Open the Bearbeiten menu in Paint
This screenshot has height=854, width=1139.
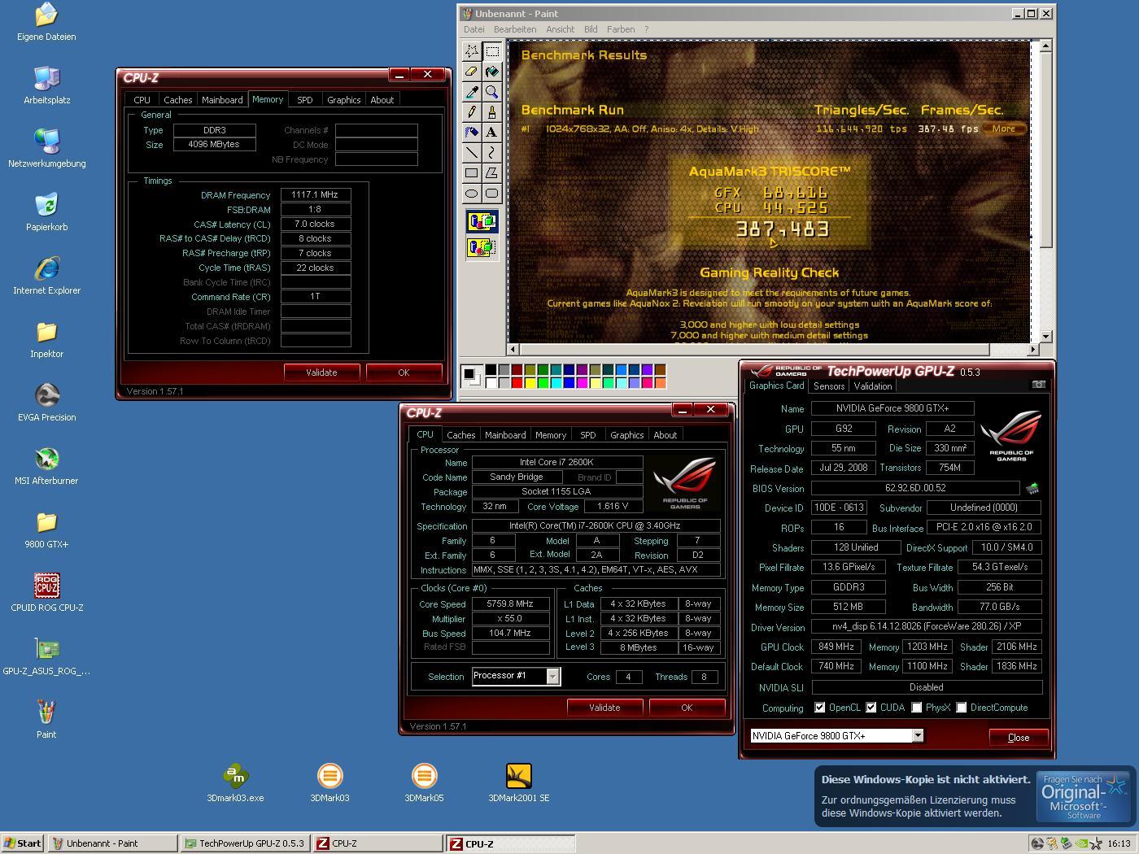coord(515,29)
